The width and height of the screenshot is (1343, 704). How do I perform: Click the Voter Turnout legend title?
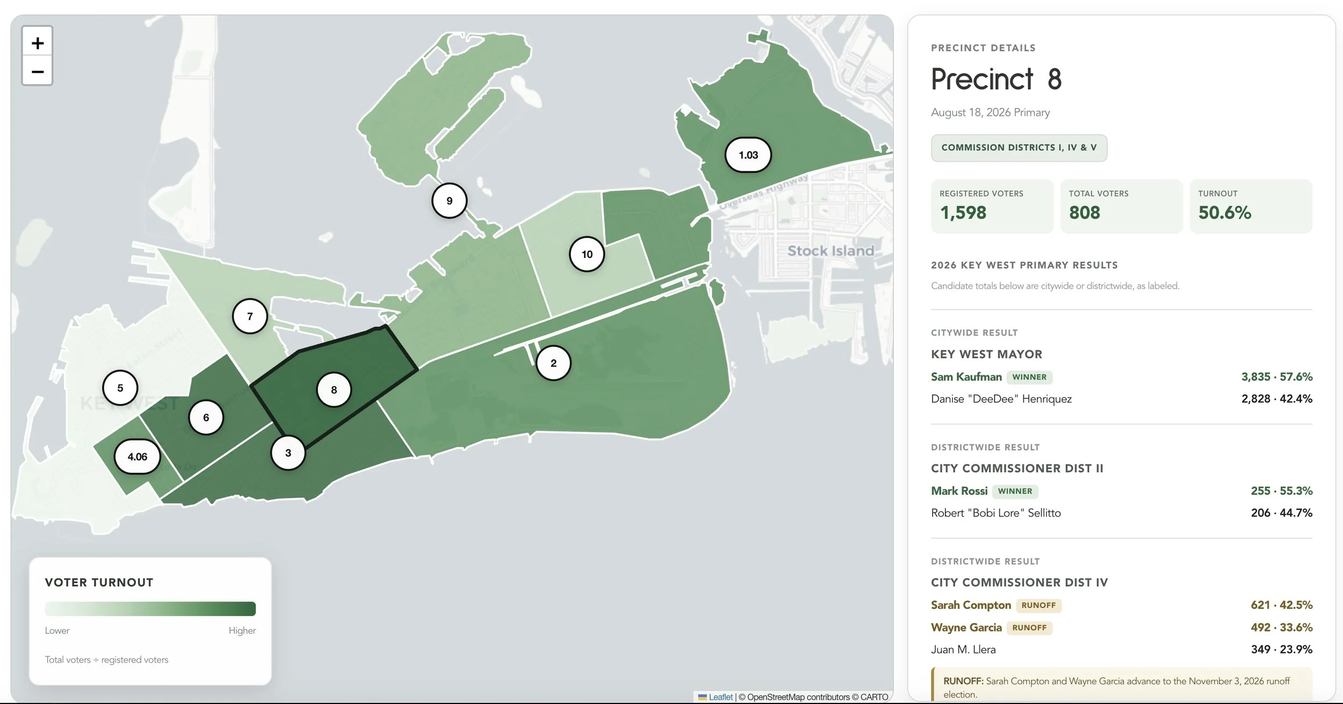coord(99,583)
